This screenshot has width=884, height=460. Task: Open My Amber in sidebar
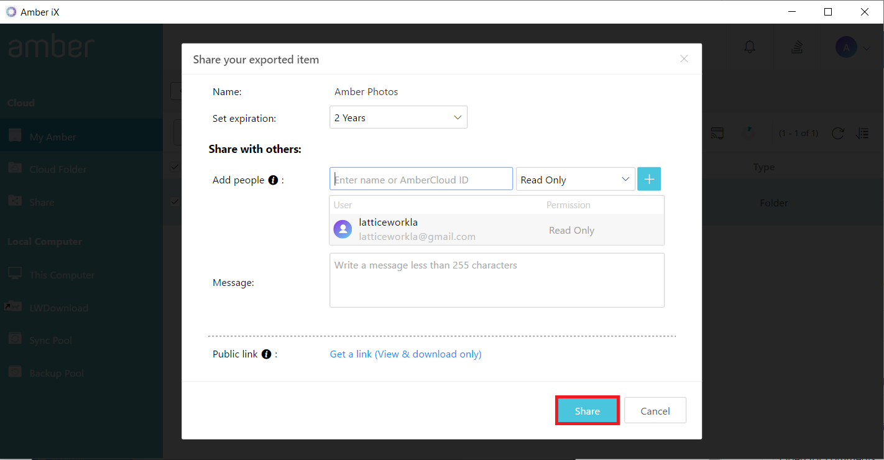point(81,137)
